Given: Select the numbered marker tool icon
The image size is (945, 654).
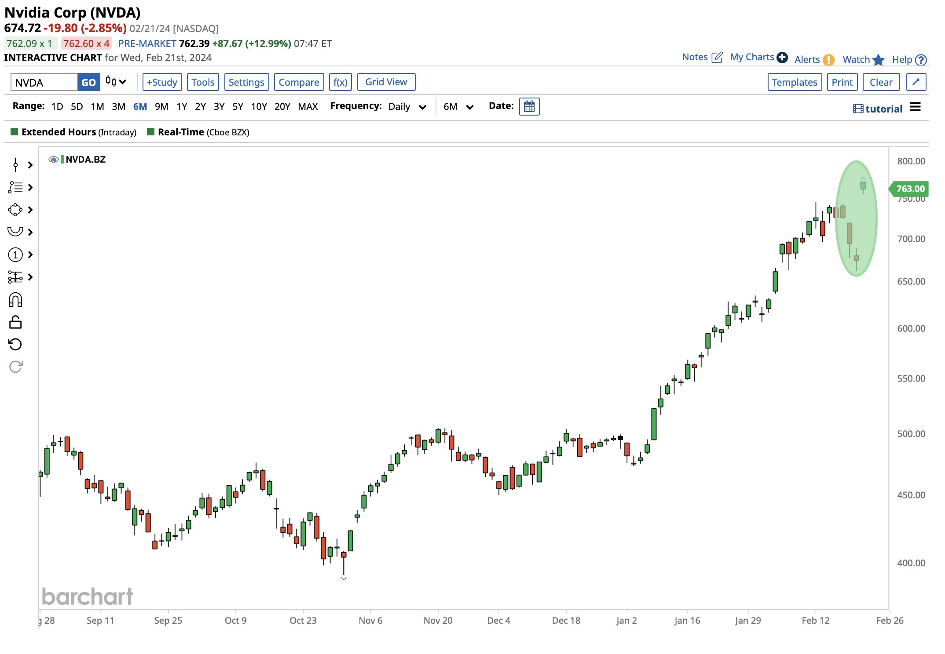Looking at the screenshot, I should coord(15,255).
